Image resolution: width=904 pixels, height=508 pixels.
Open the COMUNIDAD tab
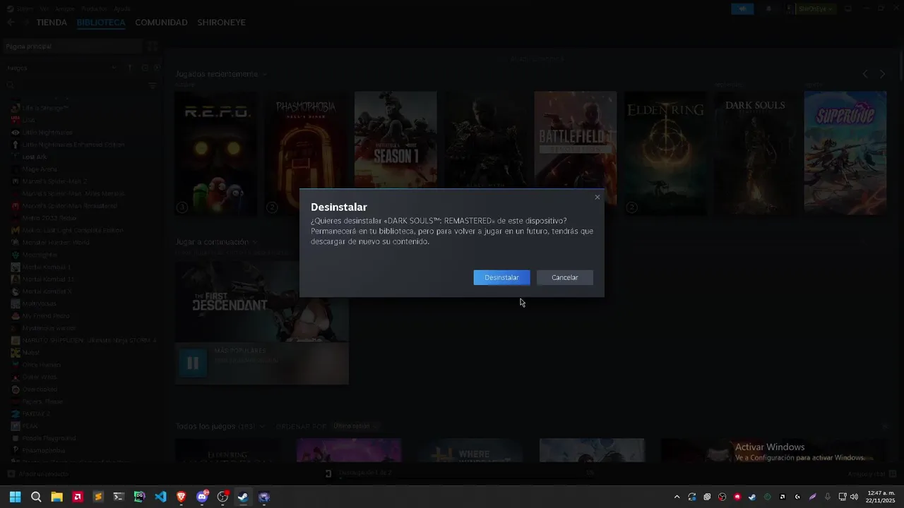pyautogui.click(x=161, y=23)
